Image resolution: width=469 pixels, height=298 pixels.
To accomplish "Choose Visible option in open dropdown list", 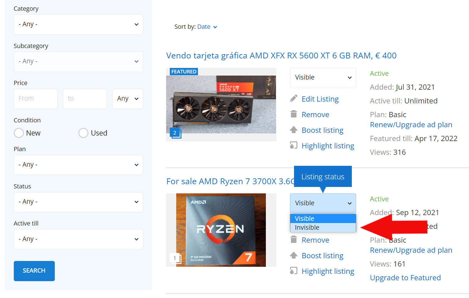I will click(323, 218).
